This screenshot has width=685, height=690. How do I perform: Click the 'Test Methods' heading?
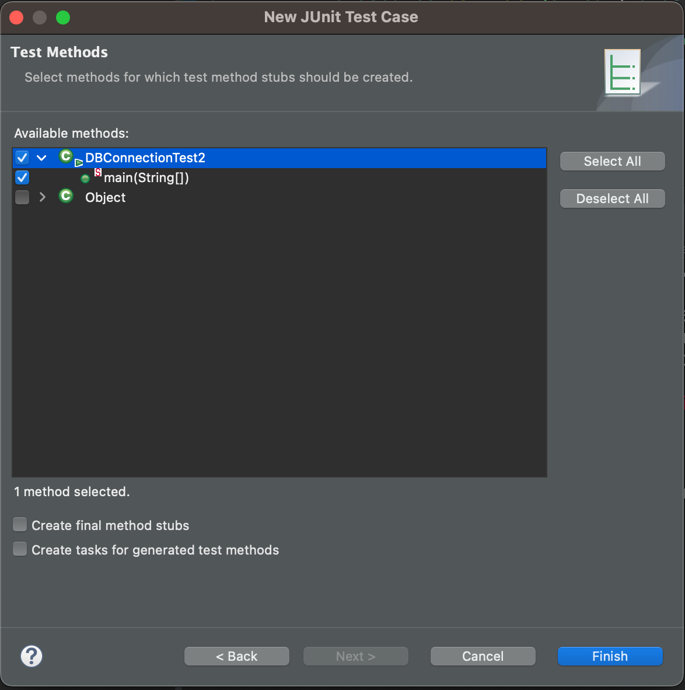(59, 52)
